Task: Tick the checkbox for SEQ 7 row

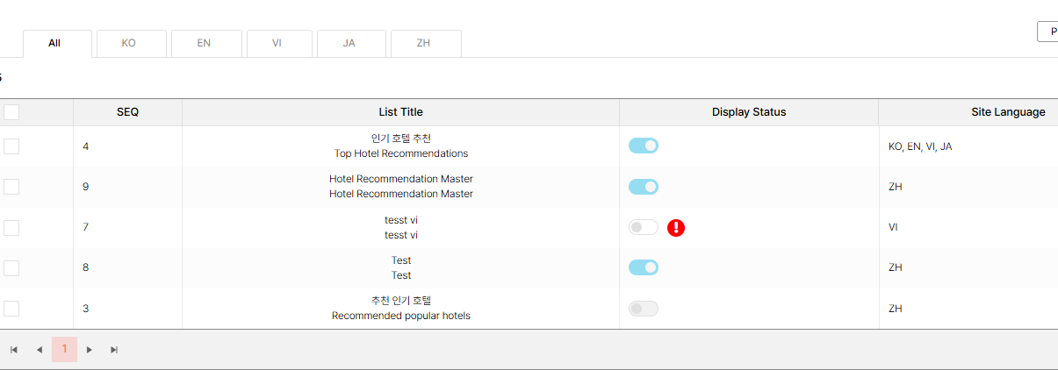Action: (11, 228)
